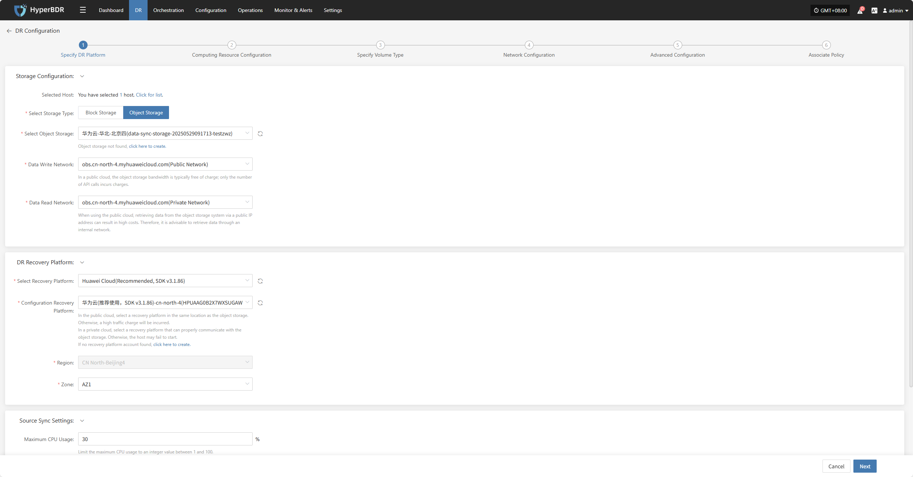913x477 pixels.
Task: Collapse the Source Sync Settings section
Action: pos(82,421)
